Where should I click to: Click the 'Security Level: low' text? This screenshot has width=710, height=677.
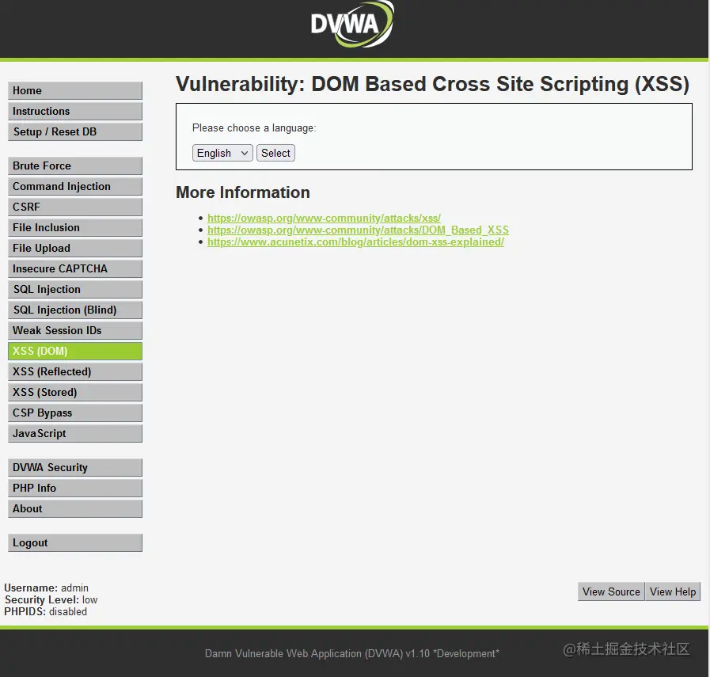click(x=51, y=599)
